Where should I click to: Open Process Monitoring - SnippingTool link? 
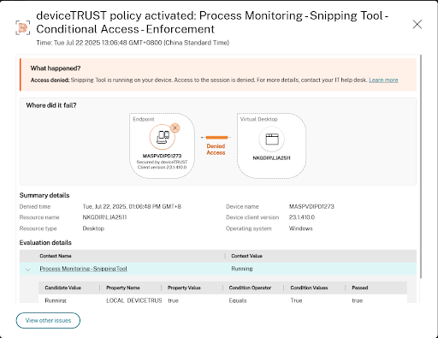pyautogui.click(x=83, y=269)
